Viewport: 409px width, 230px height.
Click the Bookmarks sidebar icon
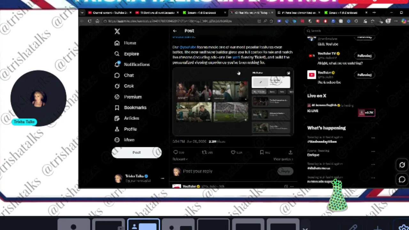click(x=117, y=108)
